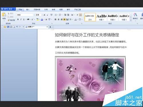Image resolution: width=143 pixels, height=107 pixels.
Task: Click the character shading A icon
Action: [x=46, y=19]
